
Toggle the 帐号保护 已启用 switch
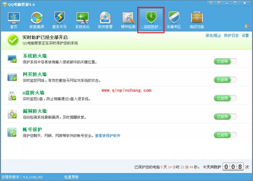point(225,135)
